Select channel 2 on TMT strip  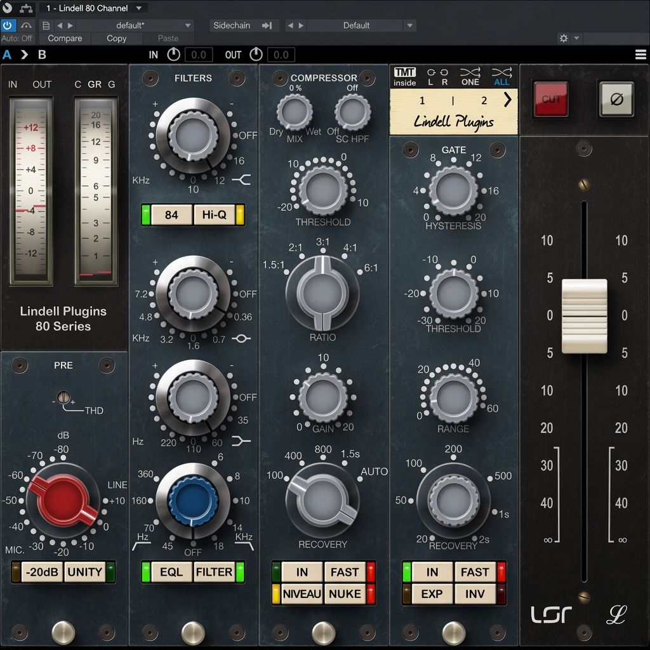(484, 100)
